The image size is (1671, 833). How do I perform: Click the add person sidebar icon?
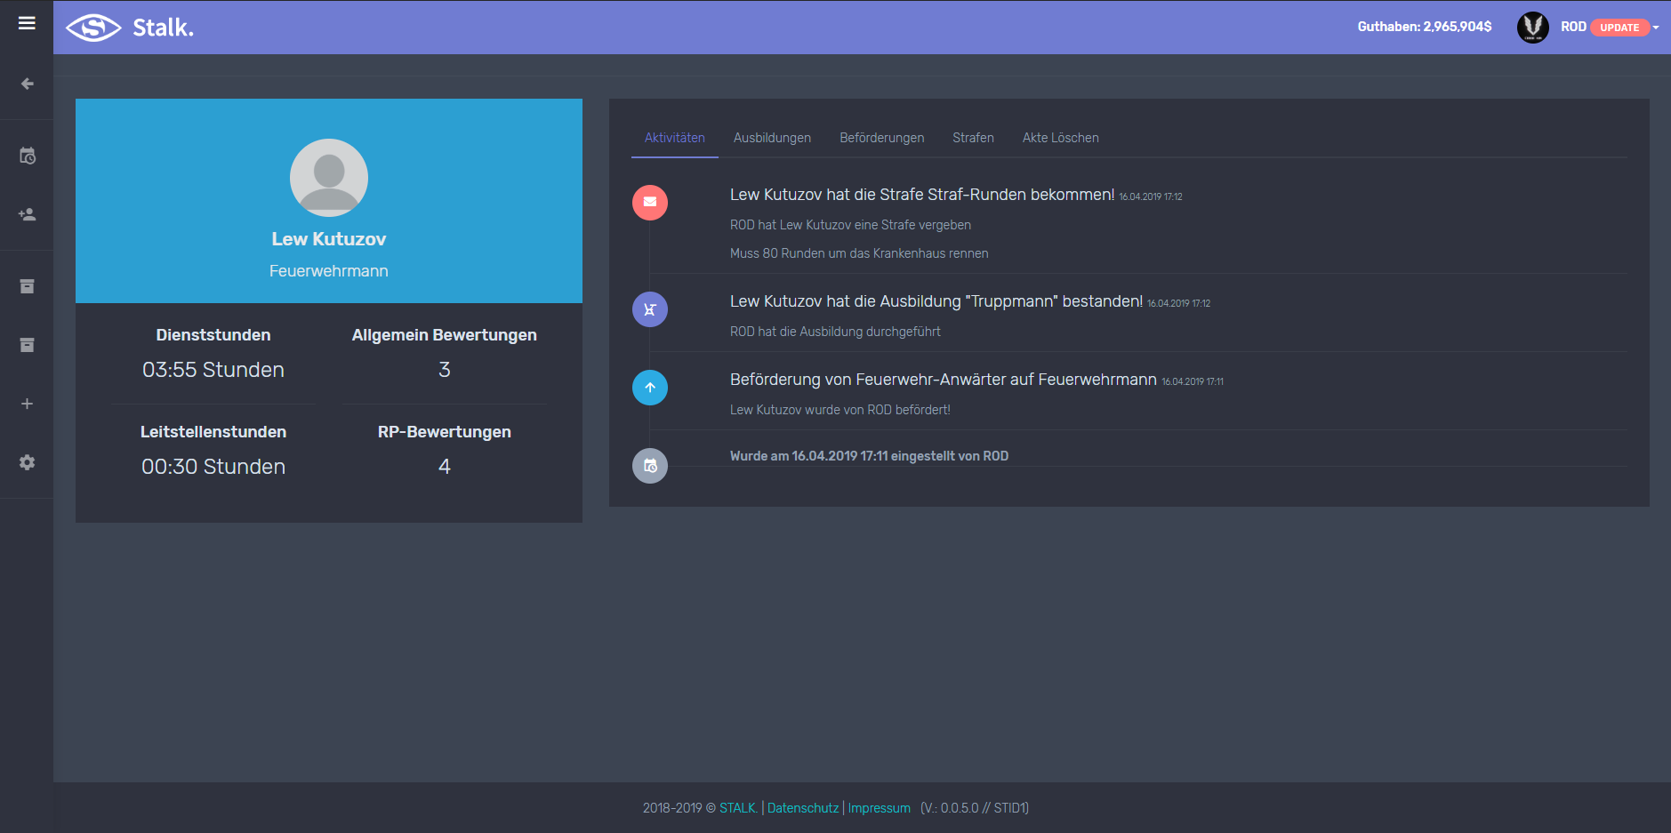click(27, 215)
